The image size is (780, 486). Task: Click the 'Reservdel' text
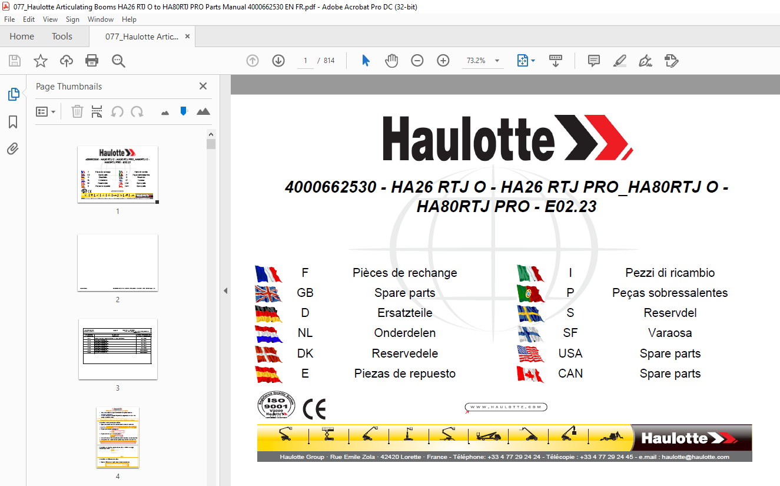[670, 313]
